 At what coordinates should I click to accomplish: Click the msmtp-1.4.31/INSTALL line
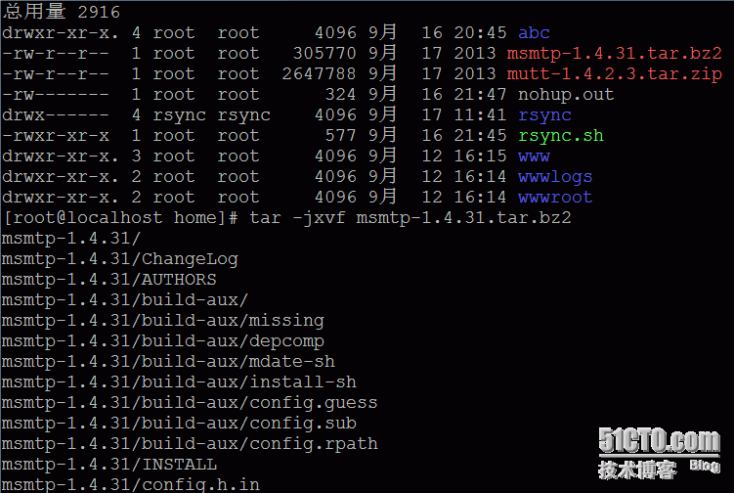tap(109, 465)
